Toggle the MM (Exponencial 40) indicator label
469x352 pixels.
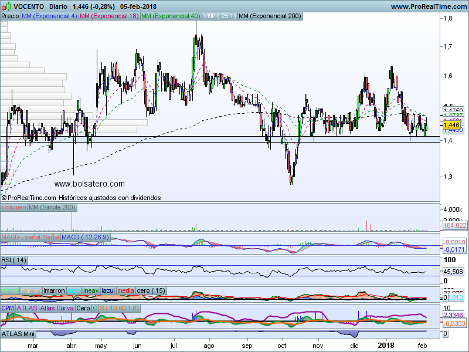click(x=171, y=16)
